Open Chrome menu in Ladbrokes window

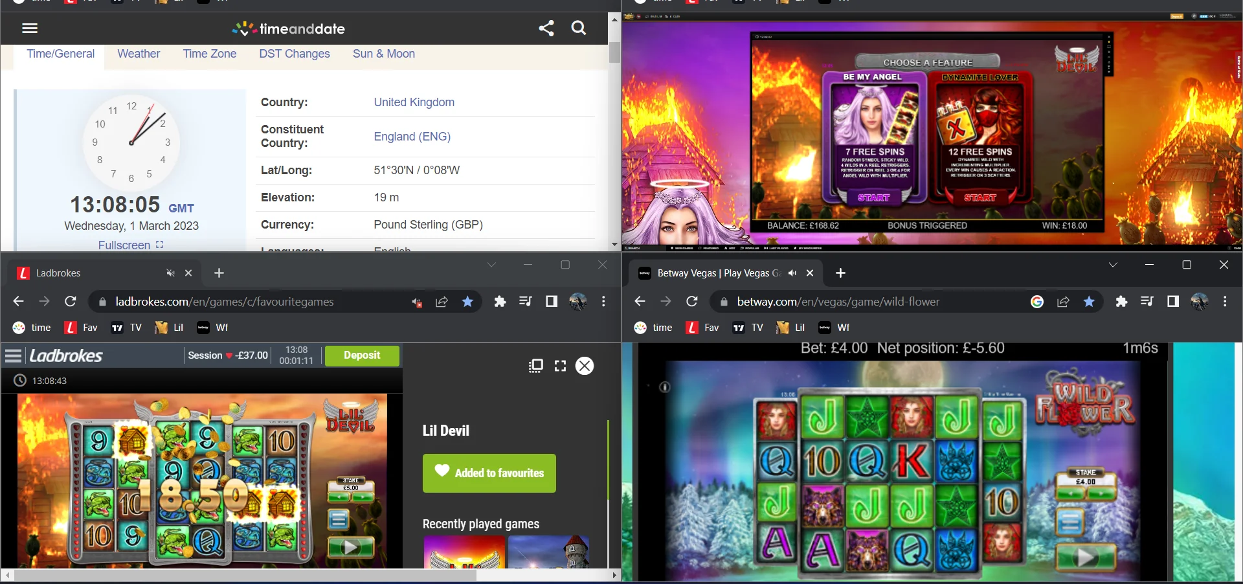(603, 302)
